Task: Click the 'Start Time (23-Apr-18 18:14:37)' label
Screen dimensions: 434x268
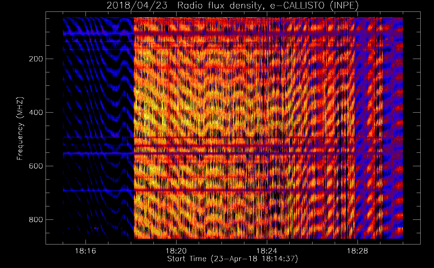Action: tap(233, 259)
